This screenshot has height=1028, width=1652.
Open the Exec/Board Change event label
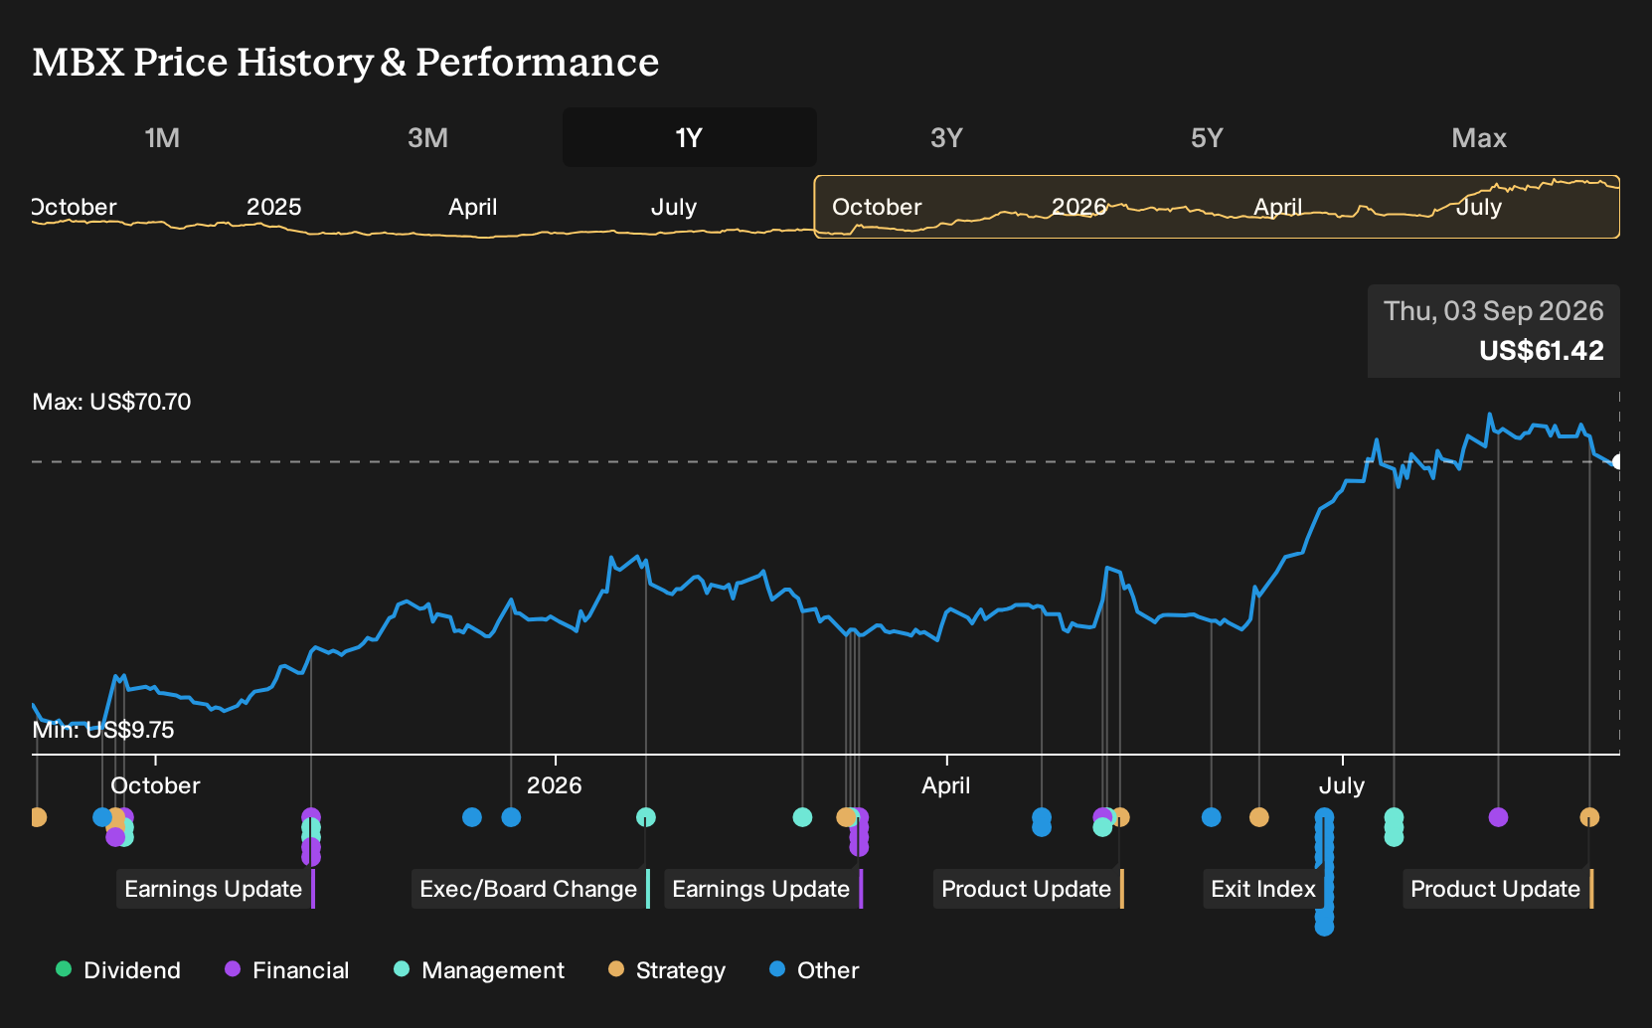[x=529, y=889]
